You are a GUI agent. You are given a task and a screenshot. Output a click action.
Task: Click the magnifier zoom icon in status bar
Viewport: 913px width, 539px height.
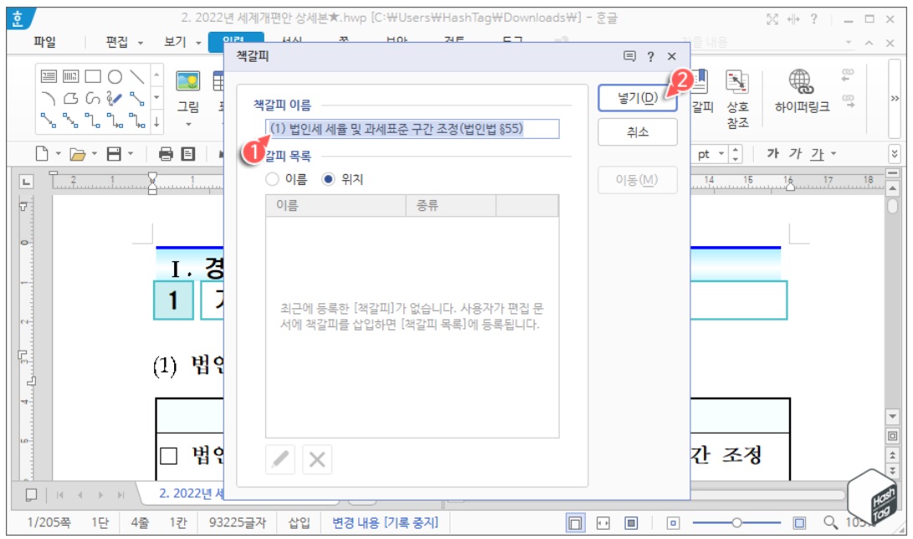(830, 522)
